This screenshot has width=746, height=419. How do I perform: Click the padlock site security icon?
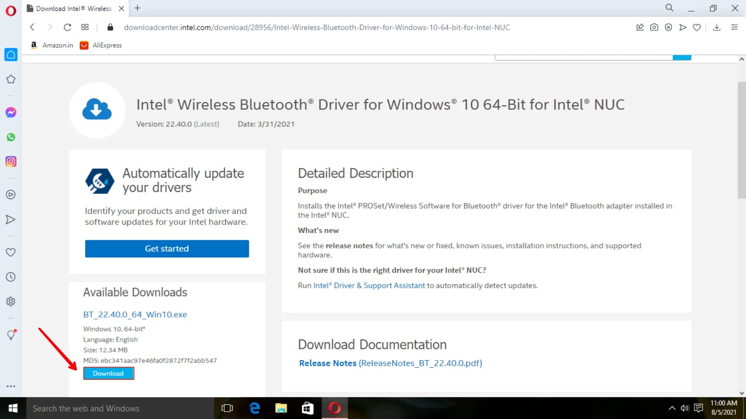[110, 27]
